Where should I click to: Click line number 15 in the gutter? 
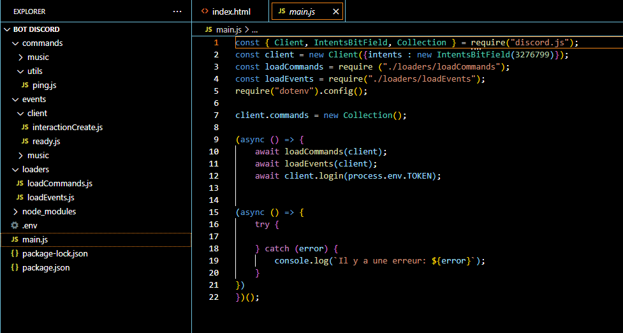(x=214, y=212)
